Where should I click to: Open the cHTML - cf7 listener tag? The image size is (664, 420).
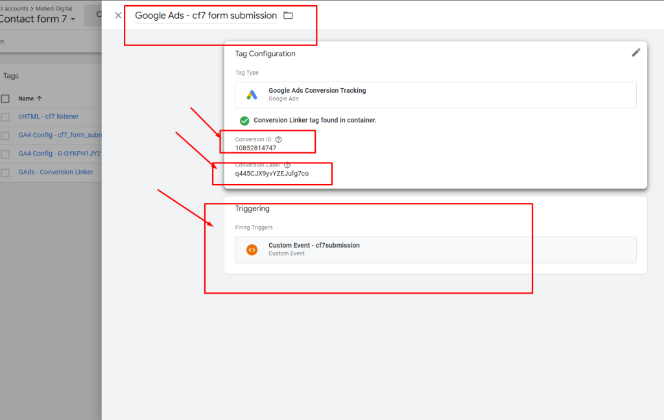(x=48, y=117)
